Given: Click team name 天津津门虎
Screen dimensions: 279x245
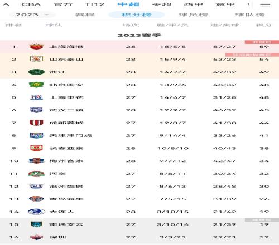Looking at the screenshot, I should (70, 135).
